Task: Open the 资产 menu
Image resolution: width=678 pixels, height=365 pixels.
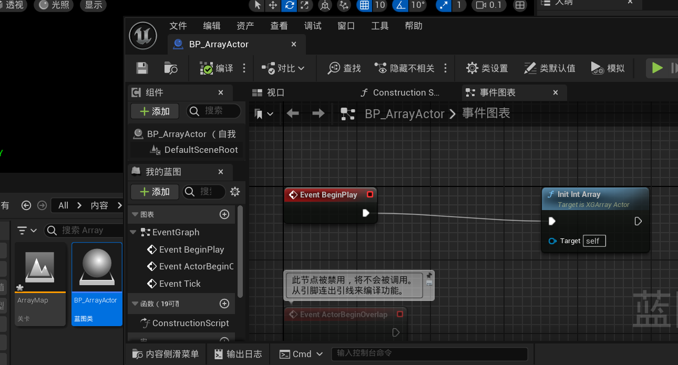Action: point(245,26)
